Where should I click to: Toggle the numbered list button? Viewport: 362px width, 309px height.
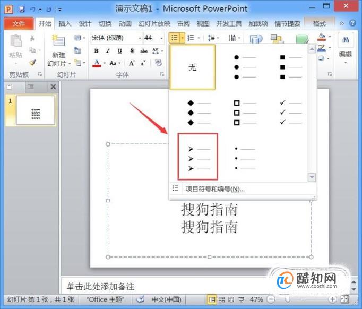coord(191,38)
